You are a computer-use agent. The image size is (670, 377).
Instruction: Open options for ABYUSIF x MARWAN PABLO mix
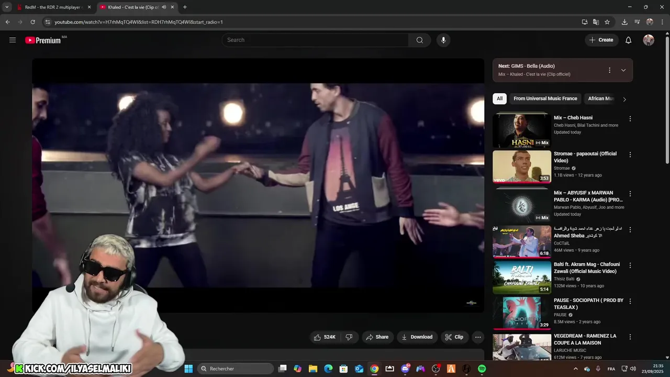point(630,194)
